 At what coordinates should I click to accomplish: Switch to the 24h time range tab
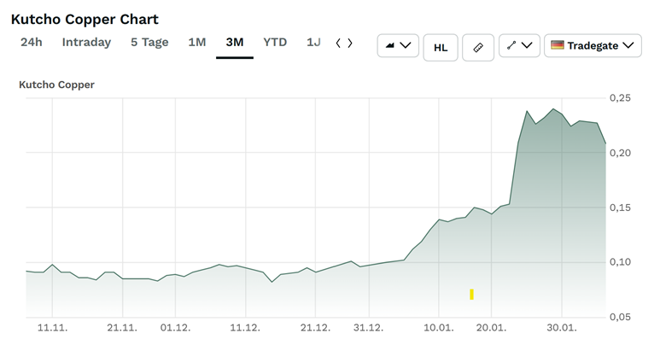[x=31, y=42]
